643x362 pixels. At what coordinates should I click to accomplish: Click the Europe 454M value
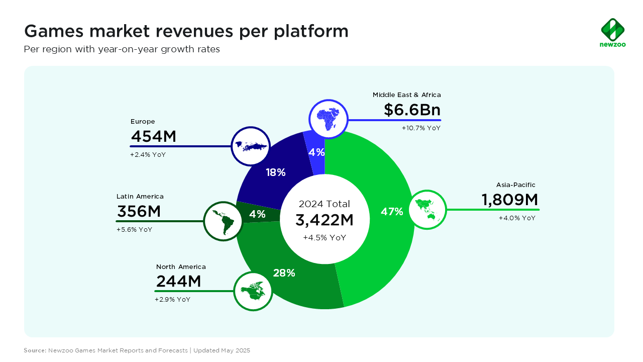(x=153, y=136)
